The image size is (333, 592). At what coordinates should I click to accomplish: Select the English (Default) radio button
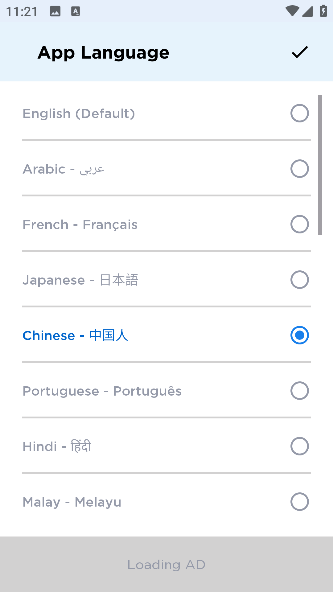(x=299, y=113)
